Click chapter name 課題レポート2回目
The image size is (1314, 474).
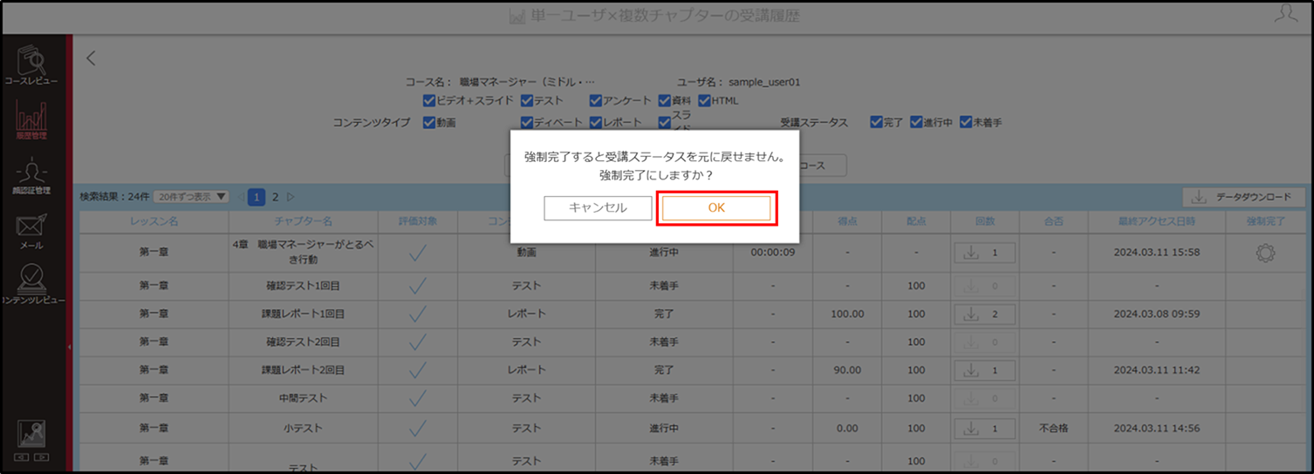[303, 370]
